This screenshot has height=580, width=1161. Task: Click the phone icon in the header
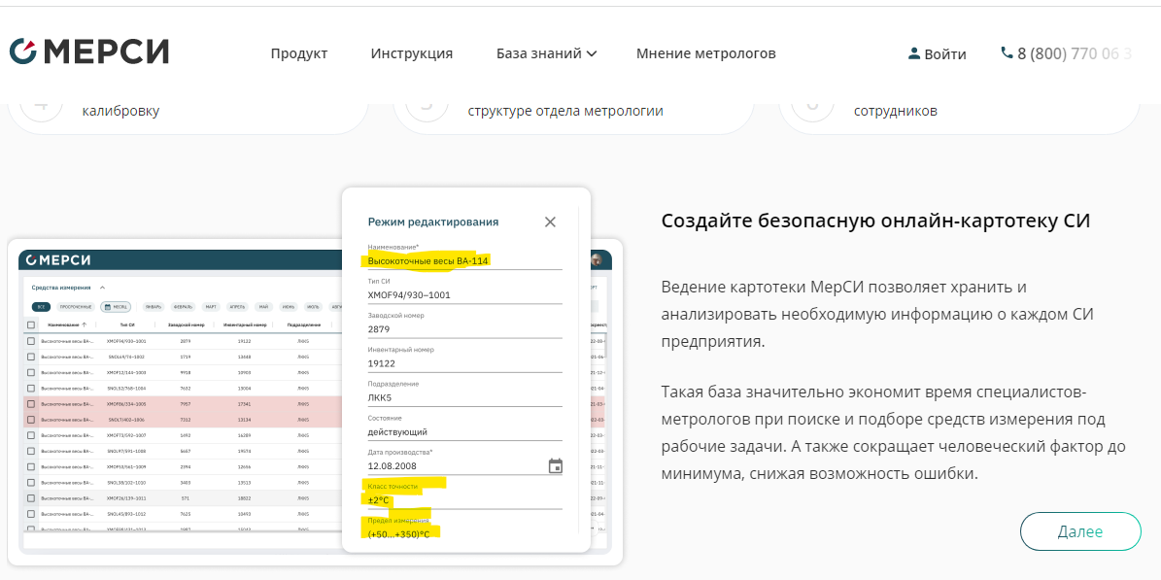tap(1007, 53)
